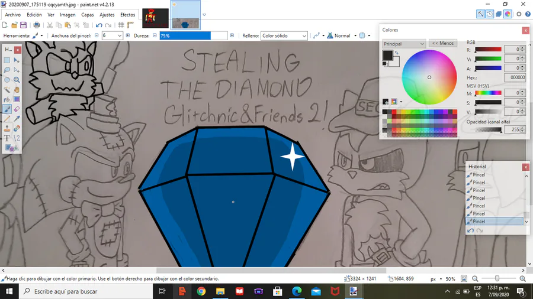Image resolution: width=533 pixels, height=299 pixels.
Task: Toggle the Layers window button
Action: pos(499,14)
